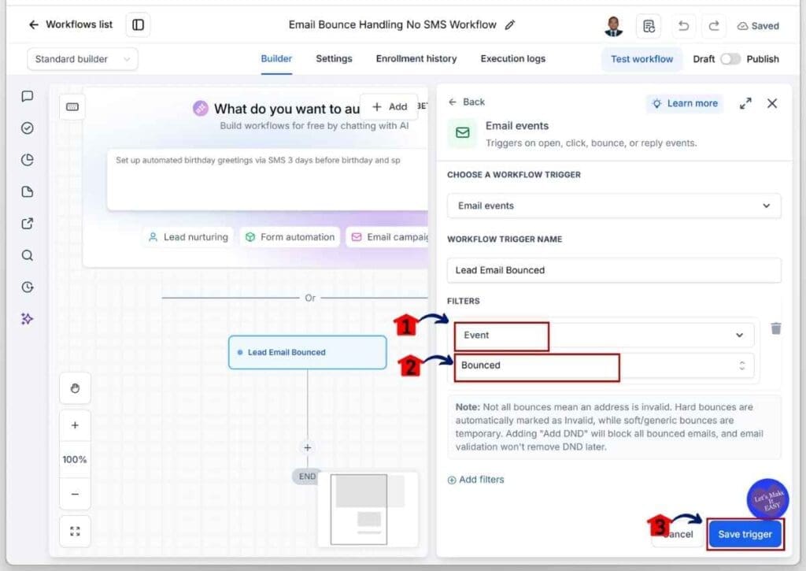
Task: Open the pie chart stats sidebar icon
Action: 28,160
